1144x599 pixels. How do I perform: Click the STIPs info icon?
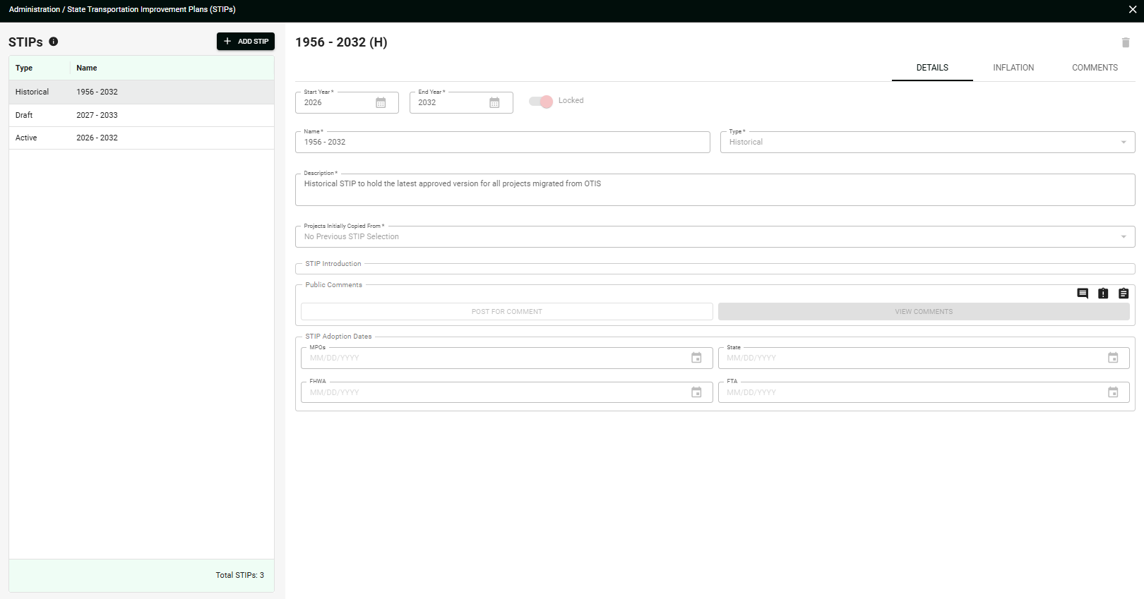[x=54, y=42]
